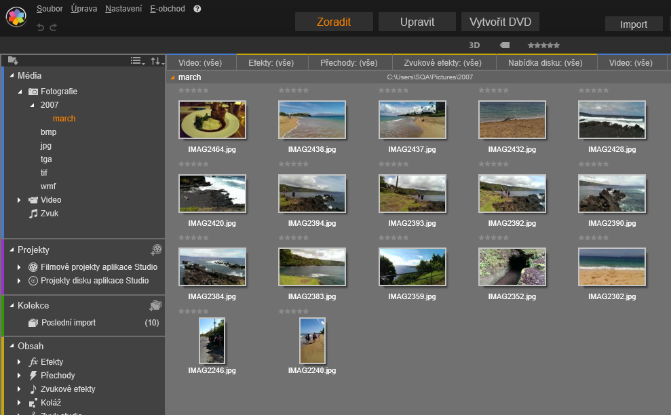671x415 pixels.
Task: Click the Efekty fx icon
Action: 33,362
